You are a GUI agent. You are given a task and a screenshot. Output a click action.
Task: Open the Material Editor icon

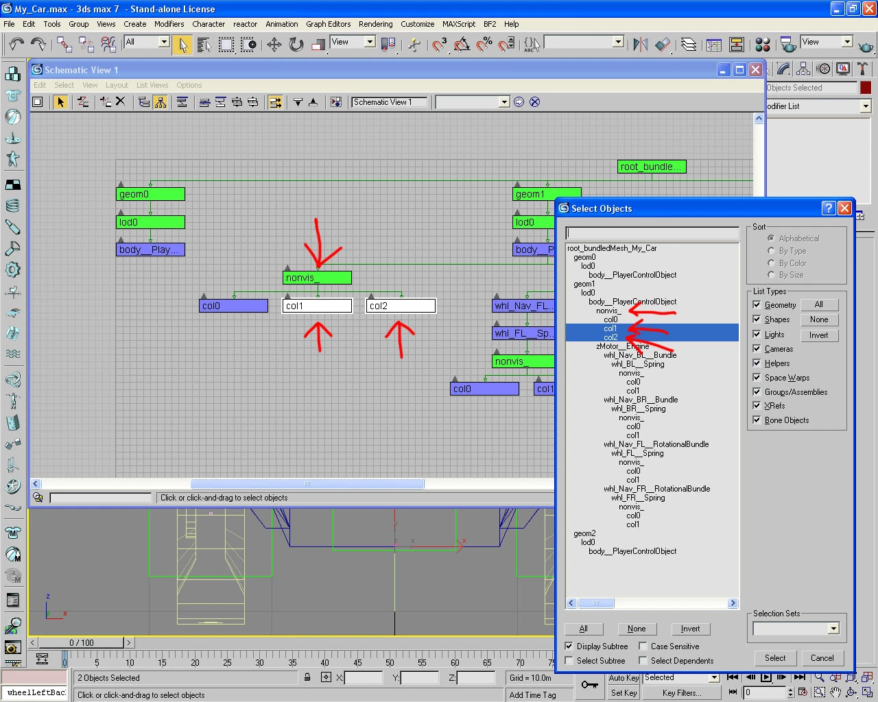(762, 45)
